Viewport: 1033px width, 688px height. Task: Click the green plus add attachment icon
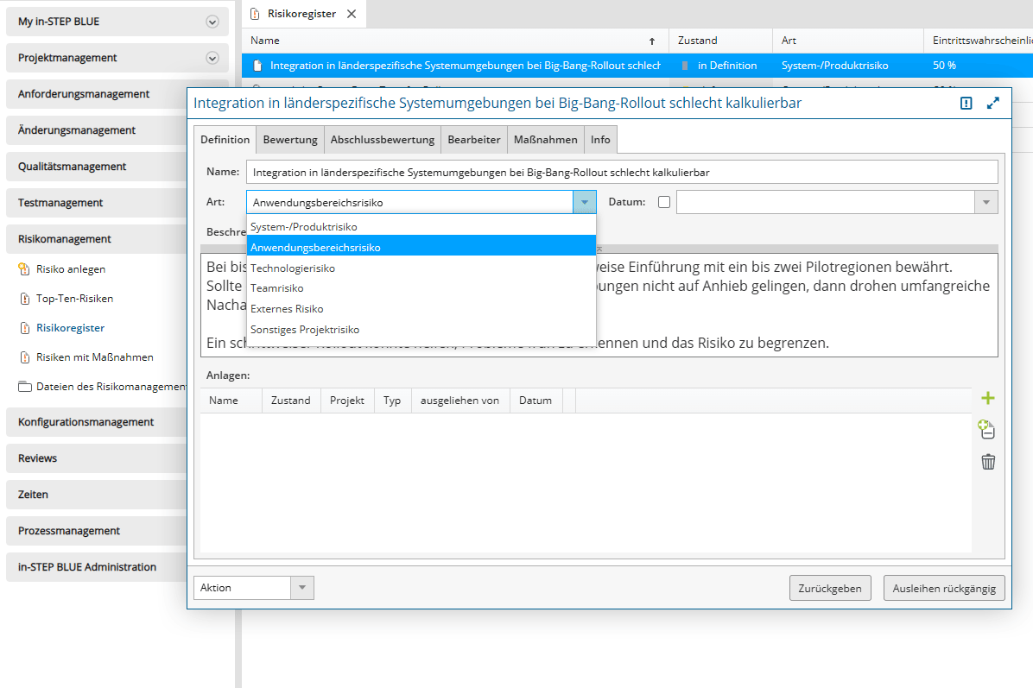[988, 398]
